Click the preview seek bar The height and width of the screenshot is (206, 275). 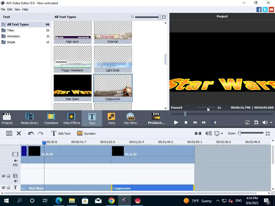pyautogui.click(x=222, y=114)
